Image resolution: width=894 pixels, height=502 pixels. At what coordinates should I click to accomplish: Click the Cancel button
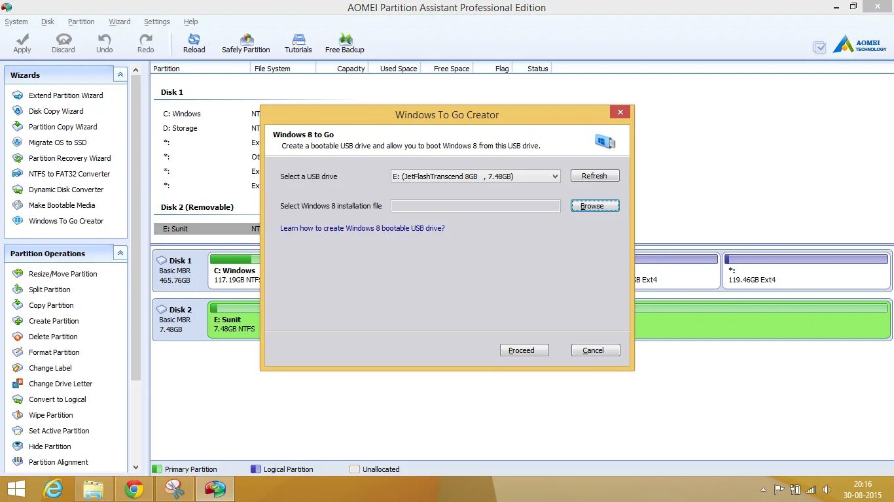(596, 350)
